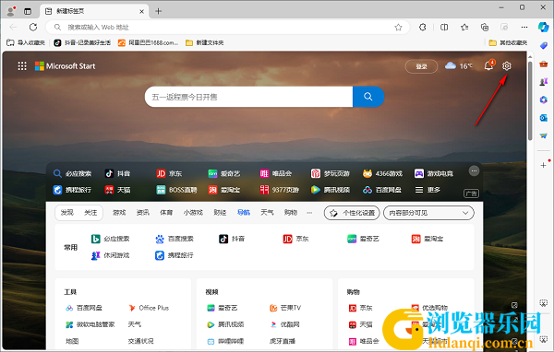
Task: Open the Outlook icon in sidebar
Action: coord(544,118)
